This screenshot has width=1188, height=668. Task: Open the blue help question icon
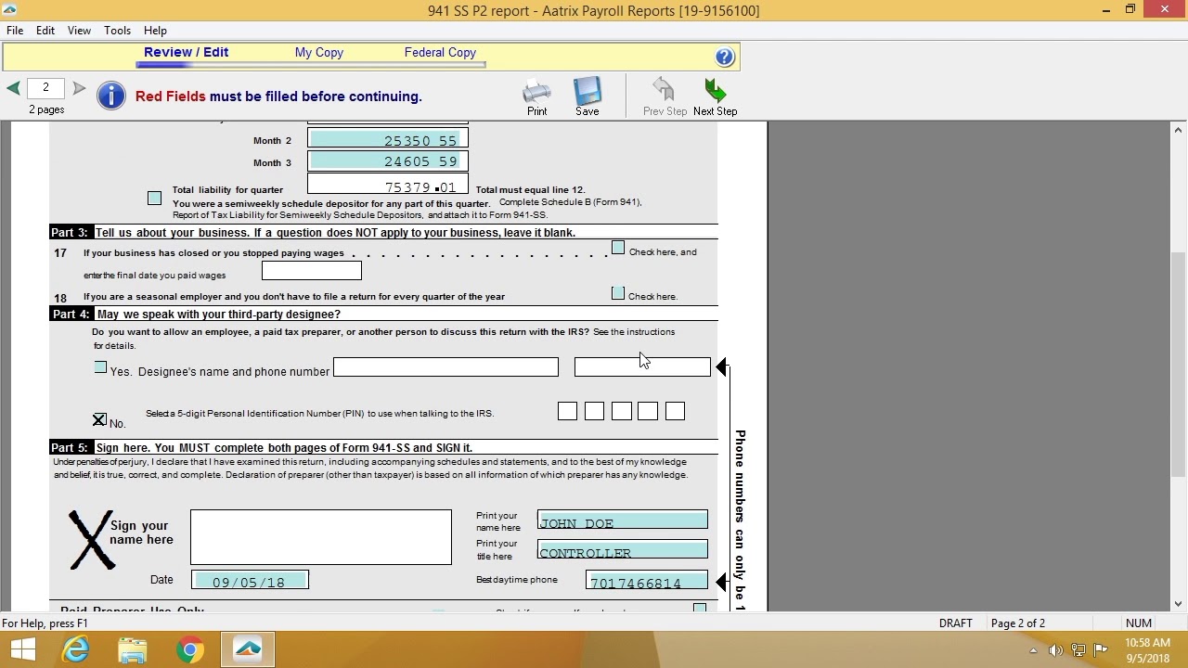tap(725, 57)
